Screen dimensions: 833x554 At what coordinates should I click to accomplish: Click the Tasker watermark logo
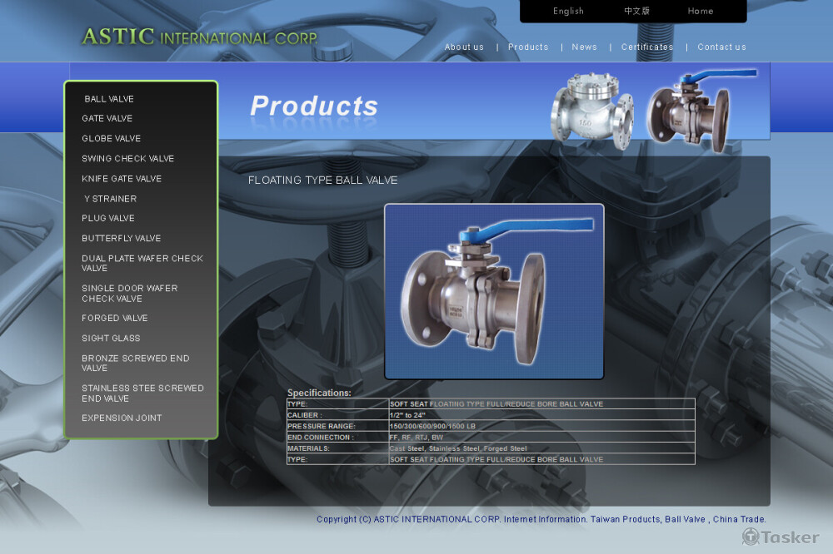(781, 537)
